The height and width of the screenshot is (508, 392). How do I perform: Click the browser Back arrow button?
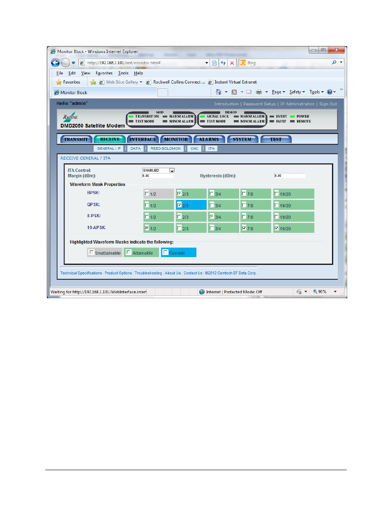(55, 63)
